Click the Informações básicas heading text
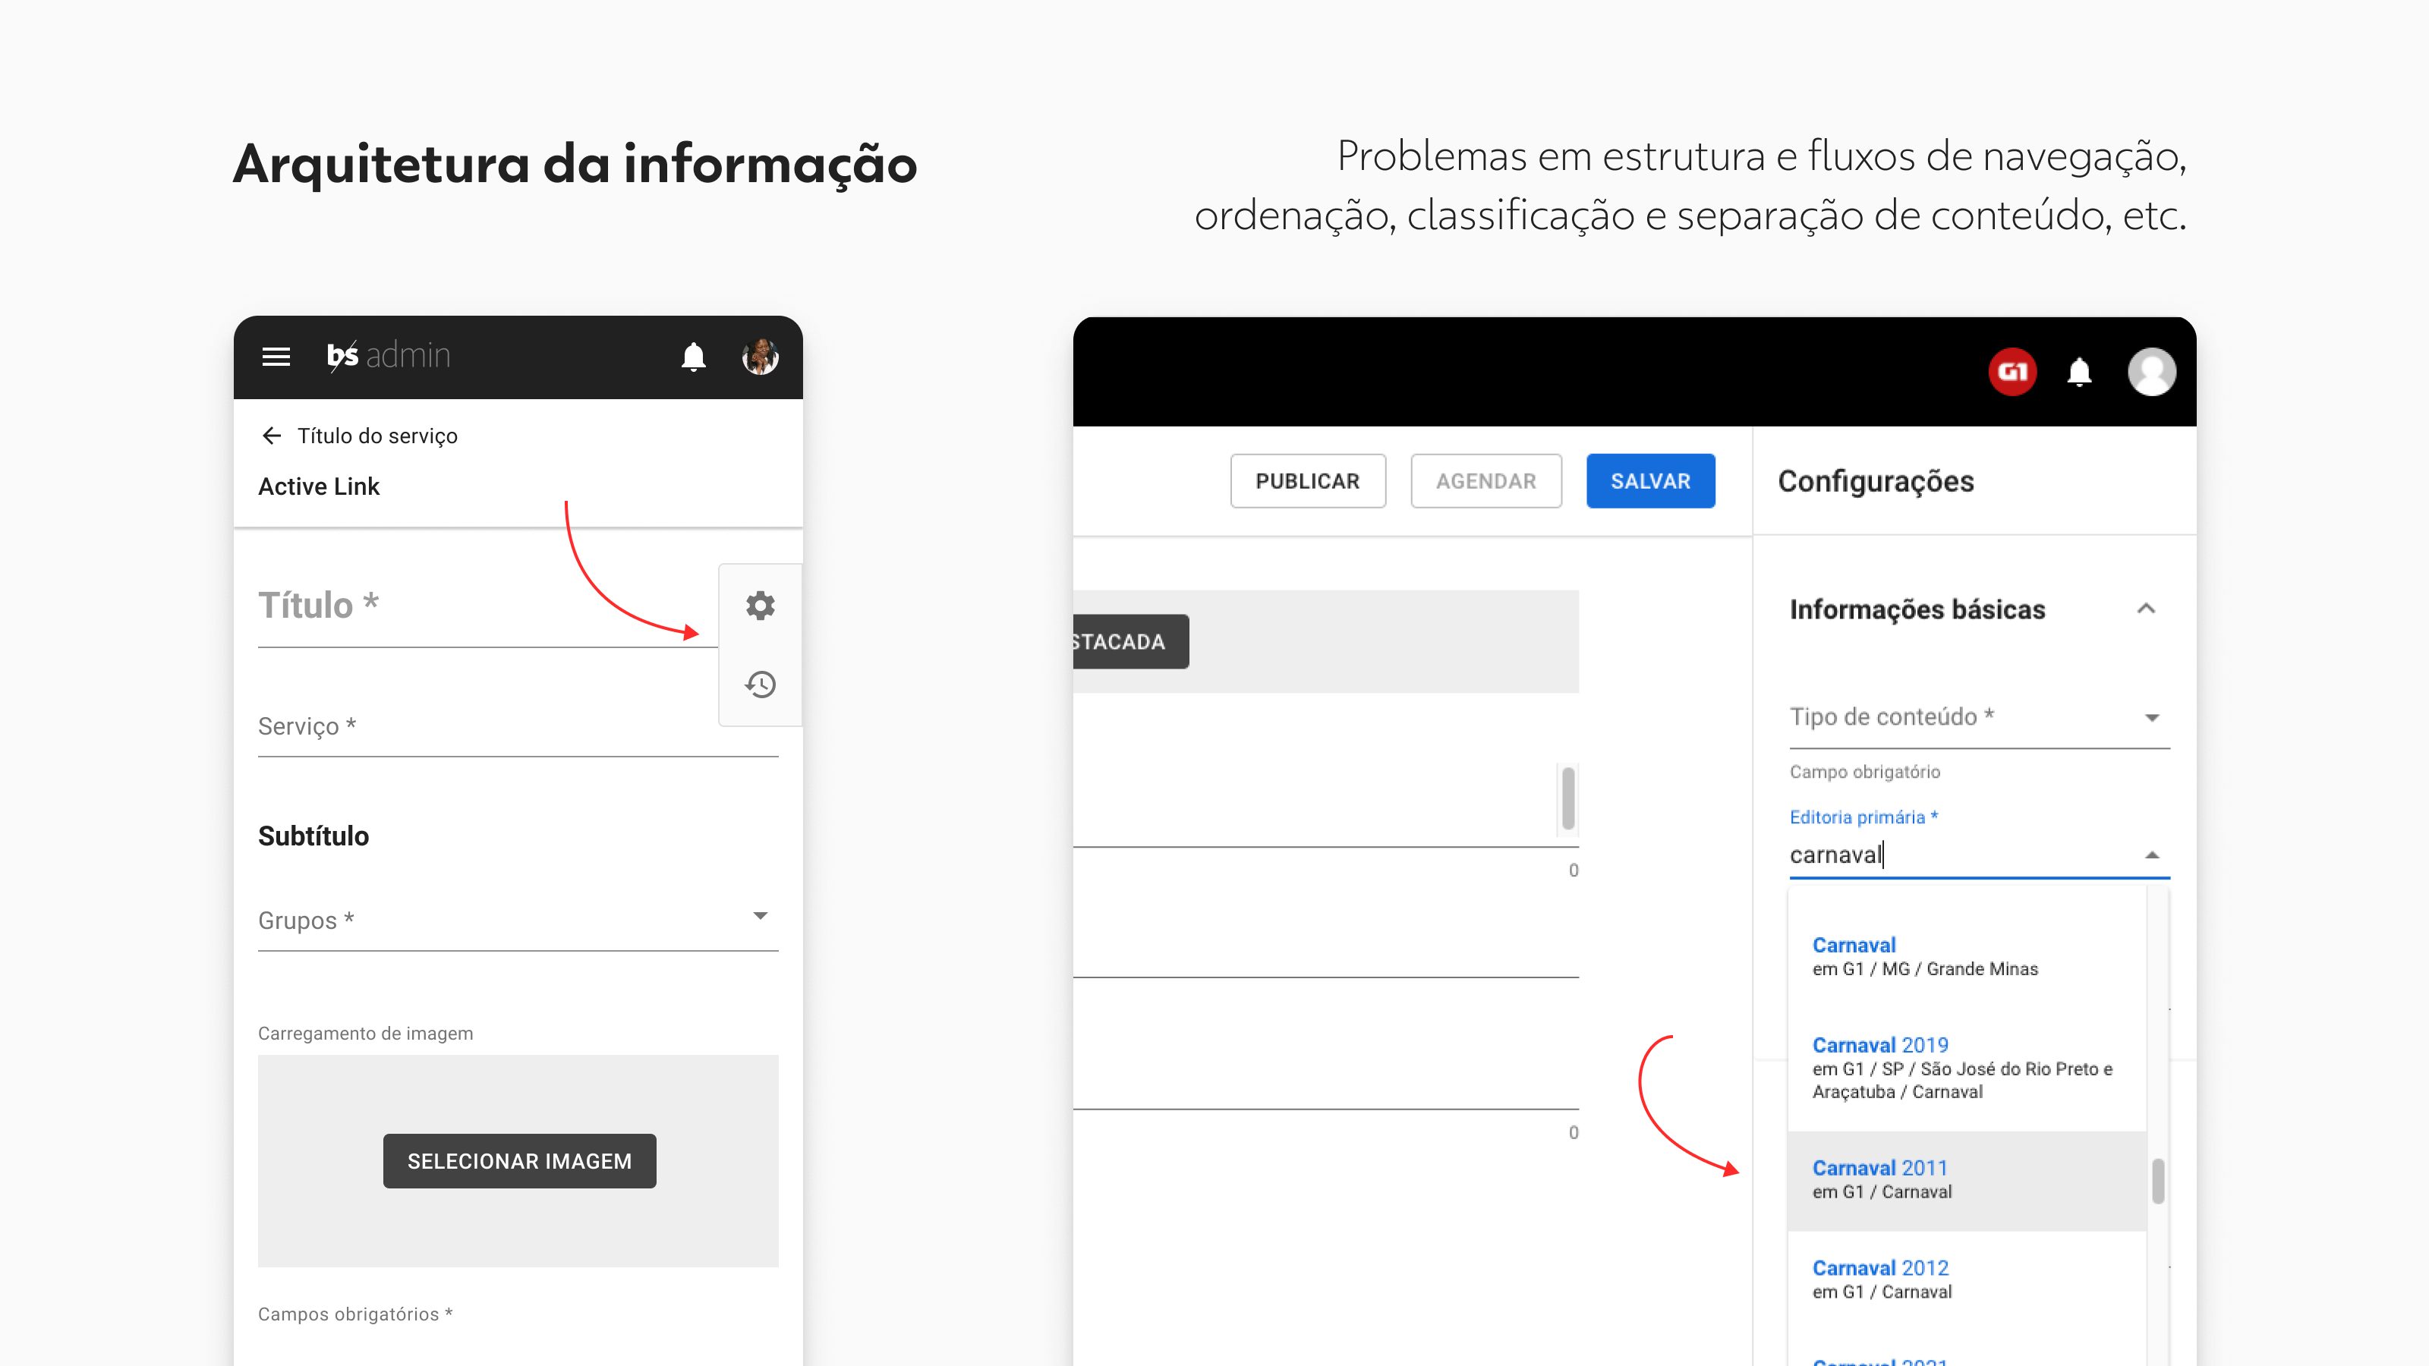 (x=1917, y=609)
